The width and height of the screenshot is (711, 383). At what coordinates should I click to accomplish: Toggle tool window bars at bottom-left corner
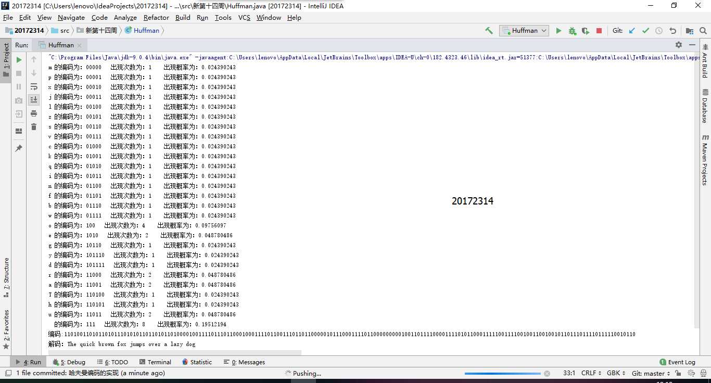point(8,373)
